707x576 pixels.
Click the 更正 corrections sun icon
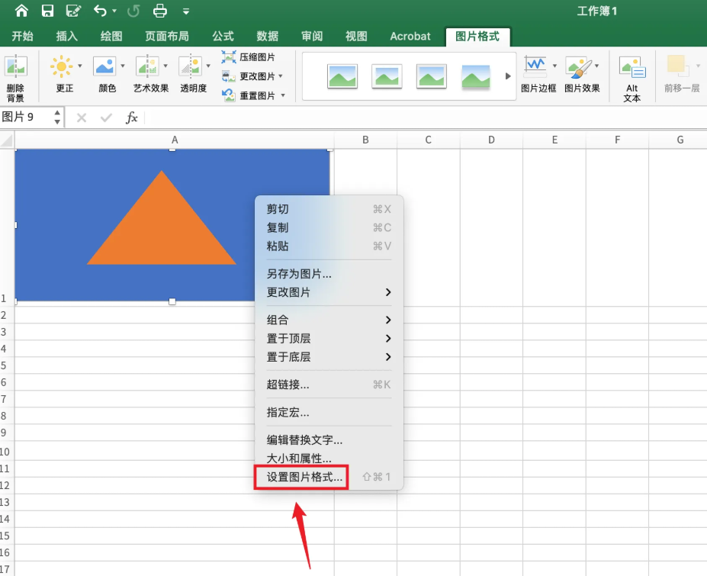click(61, 67)
